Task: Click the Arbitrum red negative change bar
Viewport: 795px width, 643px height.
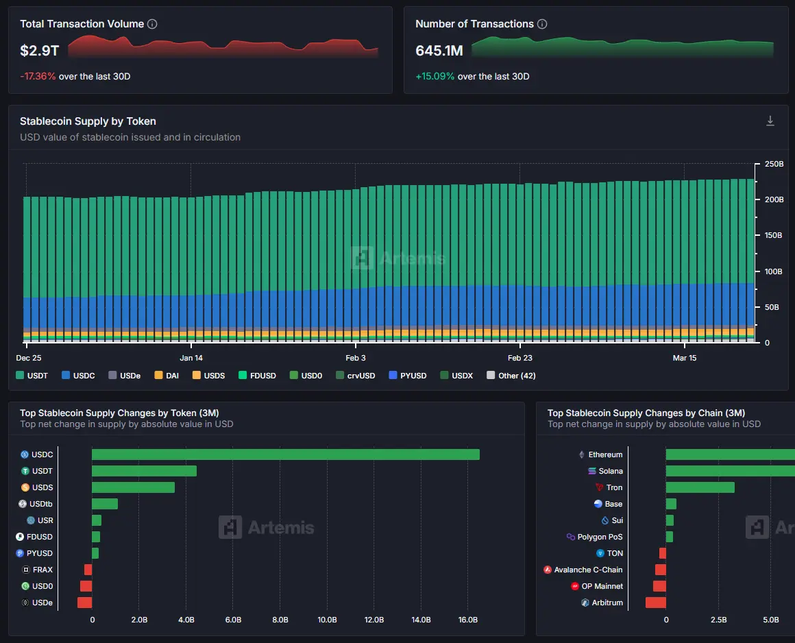Action: [x=656, y=603]
